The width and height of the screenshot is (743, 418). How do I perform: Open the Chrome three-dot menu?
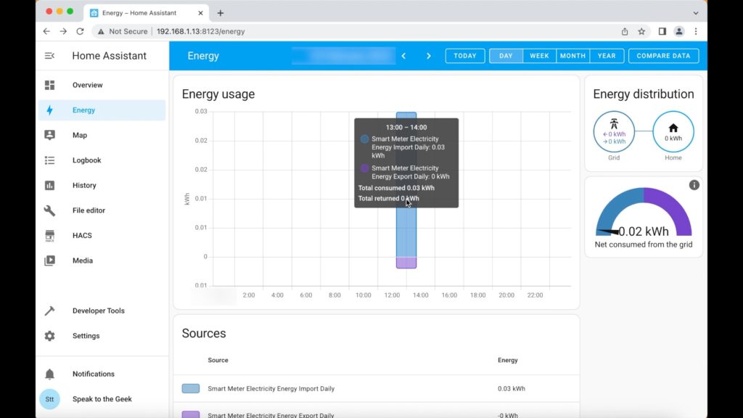(696, 31)
